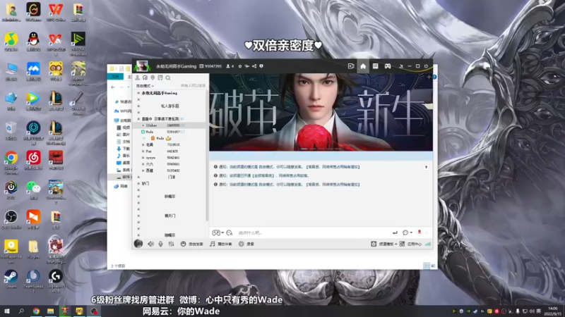Select user row with ID 5193482
Image resolution: width=565 pixels, height=317 pixels.
click(x=169, y=170)
